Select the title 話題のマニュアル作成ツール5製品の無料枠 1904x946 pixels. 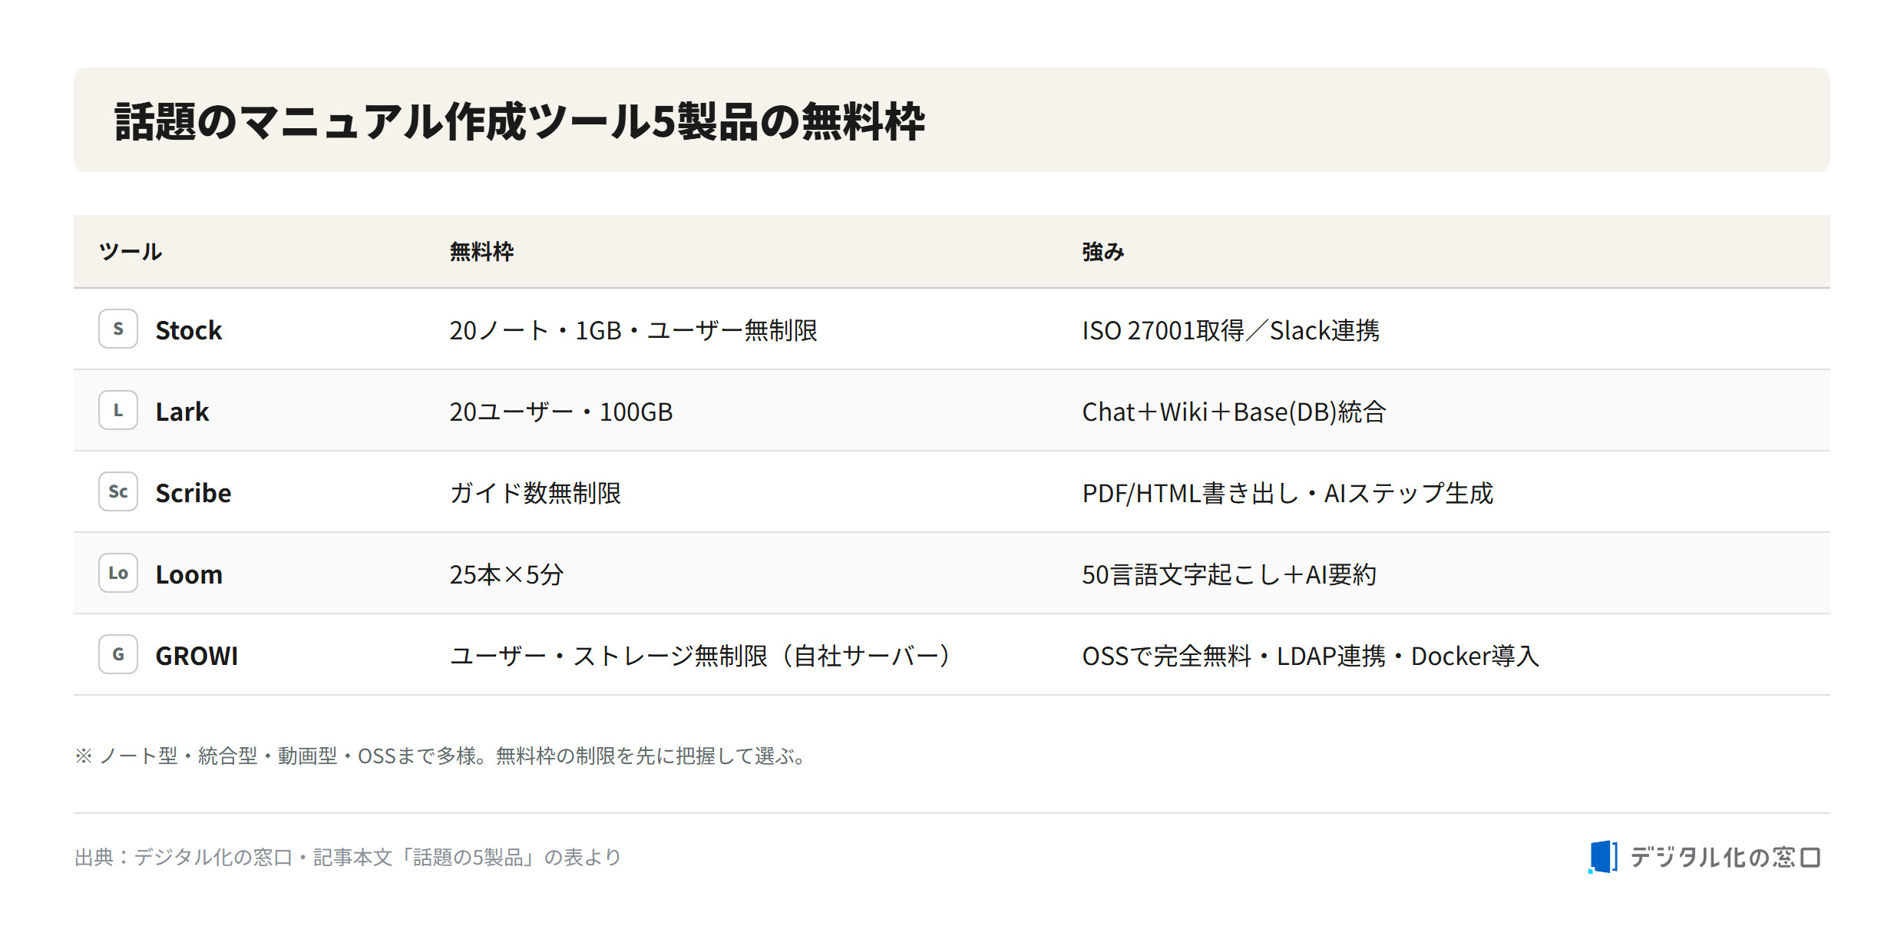520,121
